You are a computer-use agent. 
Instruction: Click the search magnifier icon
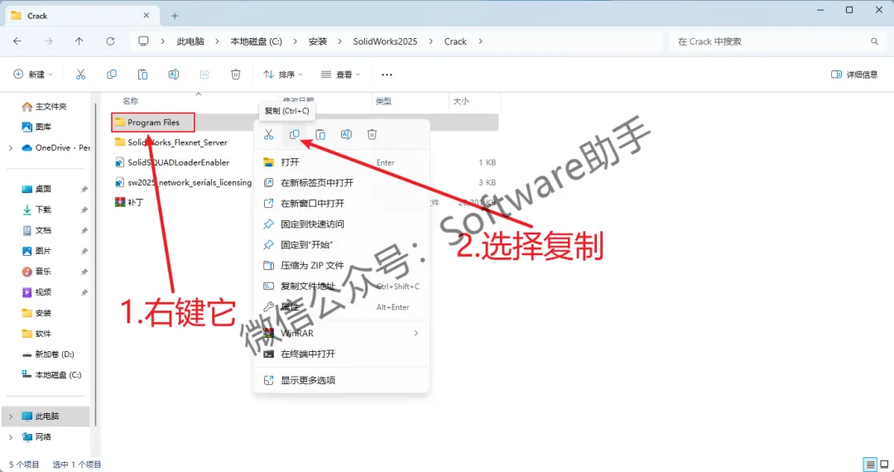(x=874, y=41)
